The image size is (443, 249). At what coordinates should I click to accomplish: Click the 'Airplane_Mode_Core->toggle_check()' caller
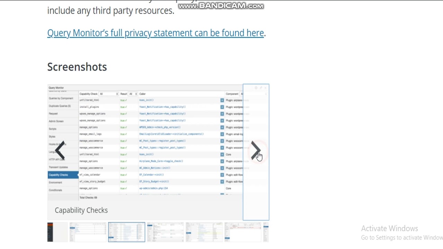161,161
